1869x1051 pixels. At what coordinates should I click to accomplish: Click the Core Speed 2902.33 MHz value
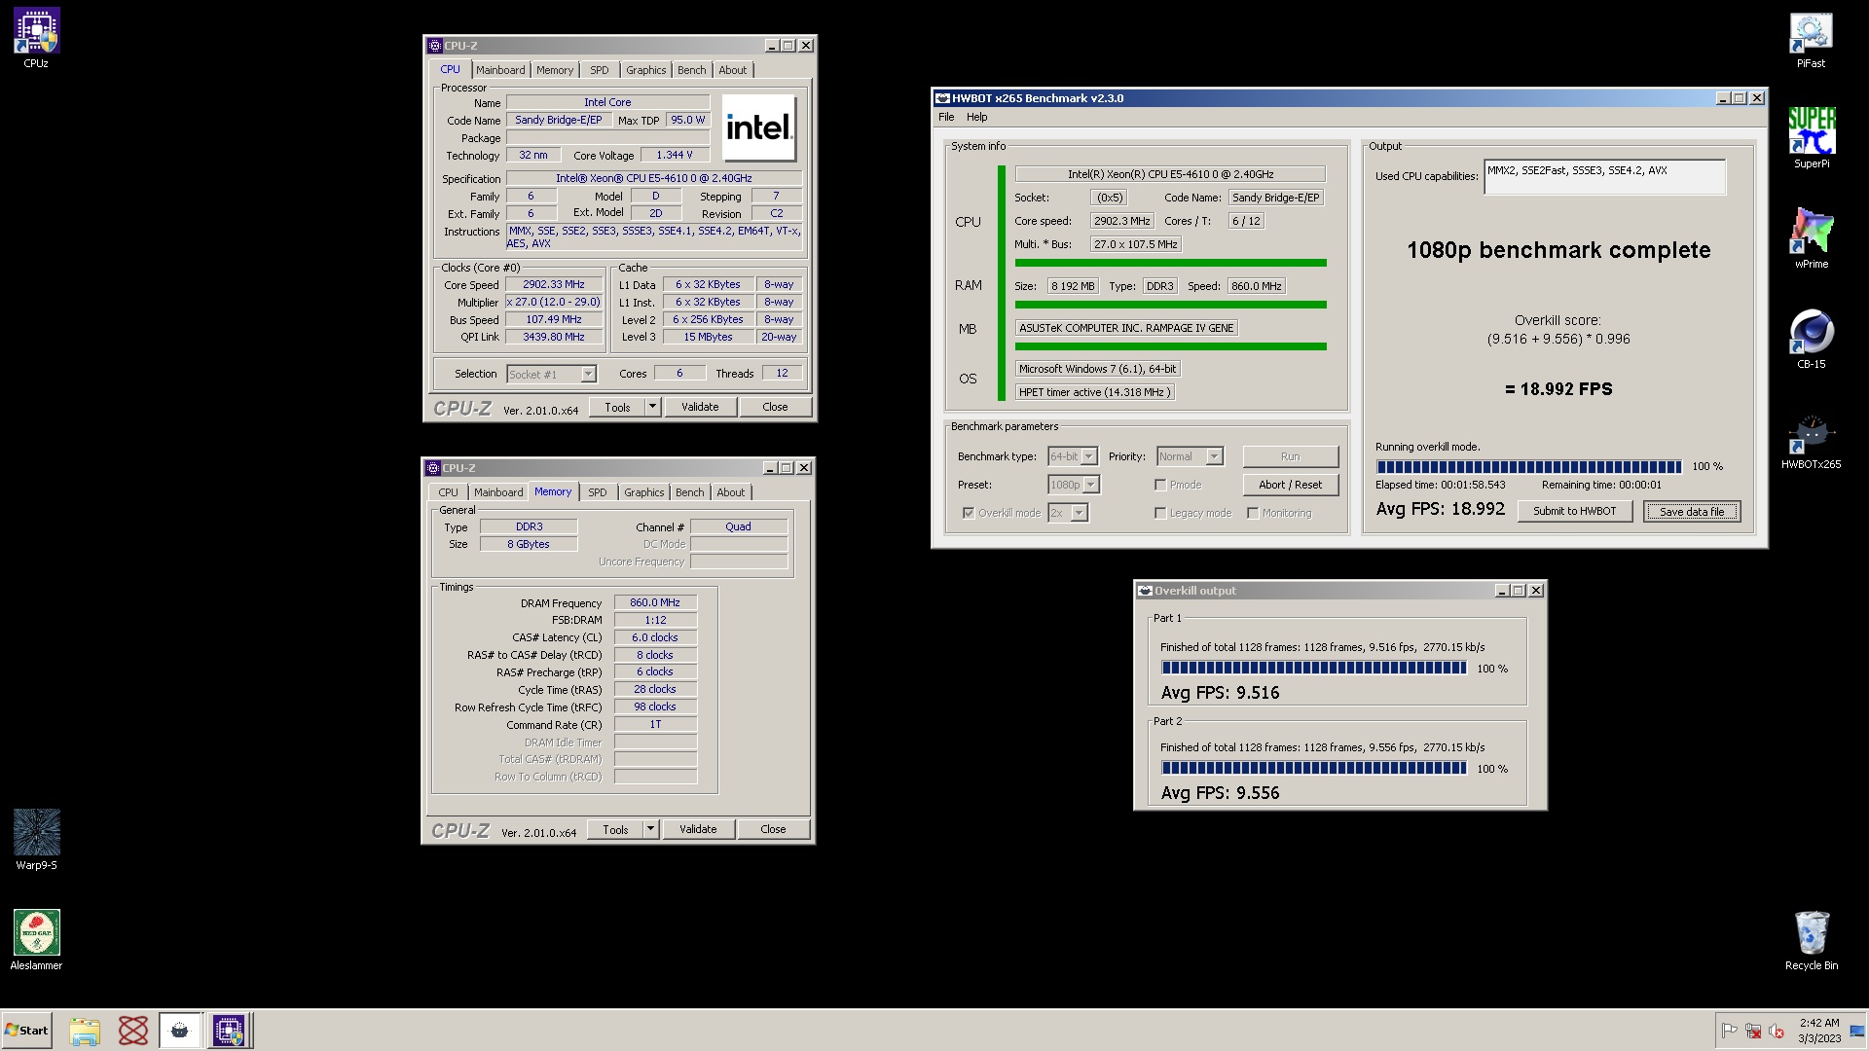(554, 285)
